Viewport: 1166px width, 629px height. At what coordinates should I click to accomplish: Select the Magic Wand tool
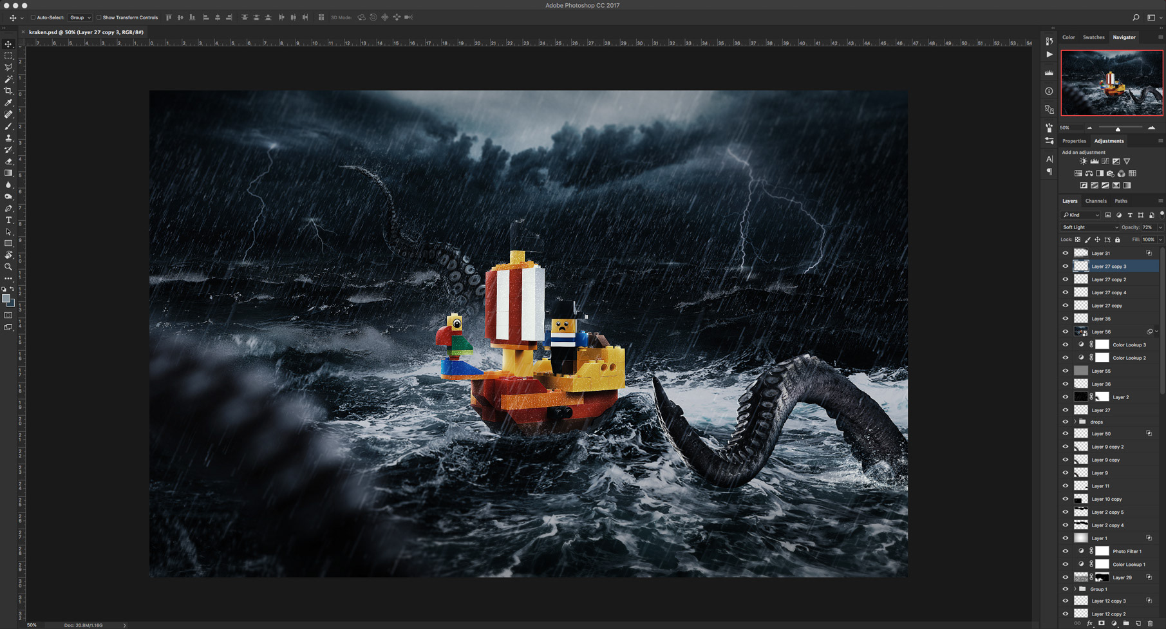point(8,79)
